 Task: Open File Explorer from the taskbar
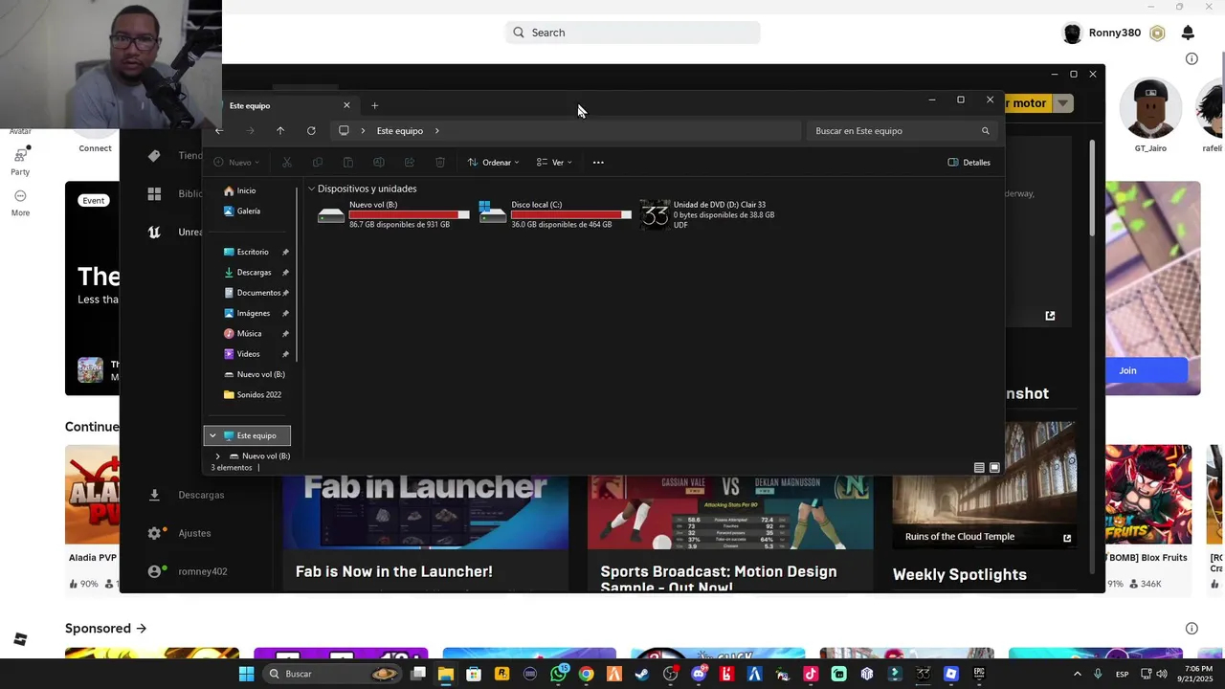click(x=445, y=674)
